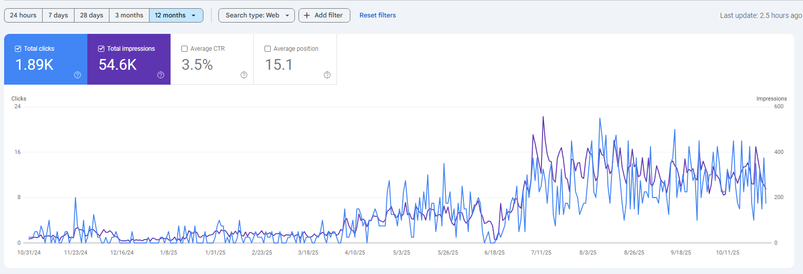Click help icon on Average CTR card
803x274 pixels.
(x=244, y=75)
